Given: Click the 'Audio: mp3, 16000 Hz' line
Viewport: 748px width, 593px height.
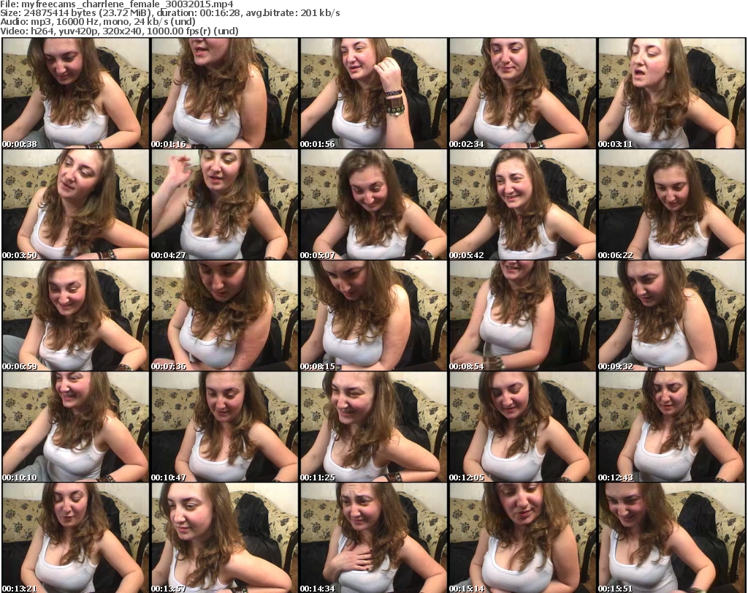Looking at the screenshot, I should pos(98,22).
